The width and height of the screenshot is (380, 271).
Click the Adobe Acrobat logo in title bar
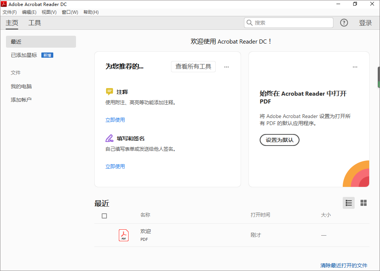[4, 4]
